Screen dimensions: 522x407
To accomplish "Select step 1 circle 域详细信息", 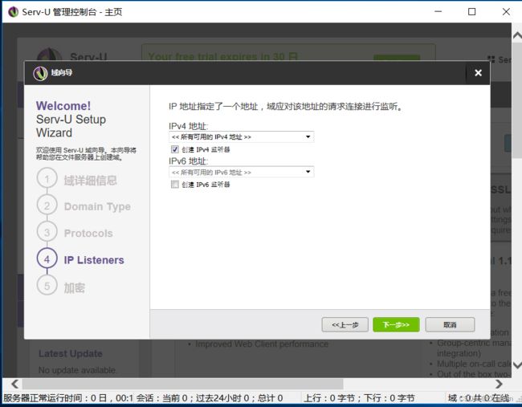I will coord(47,179).
